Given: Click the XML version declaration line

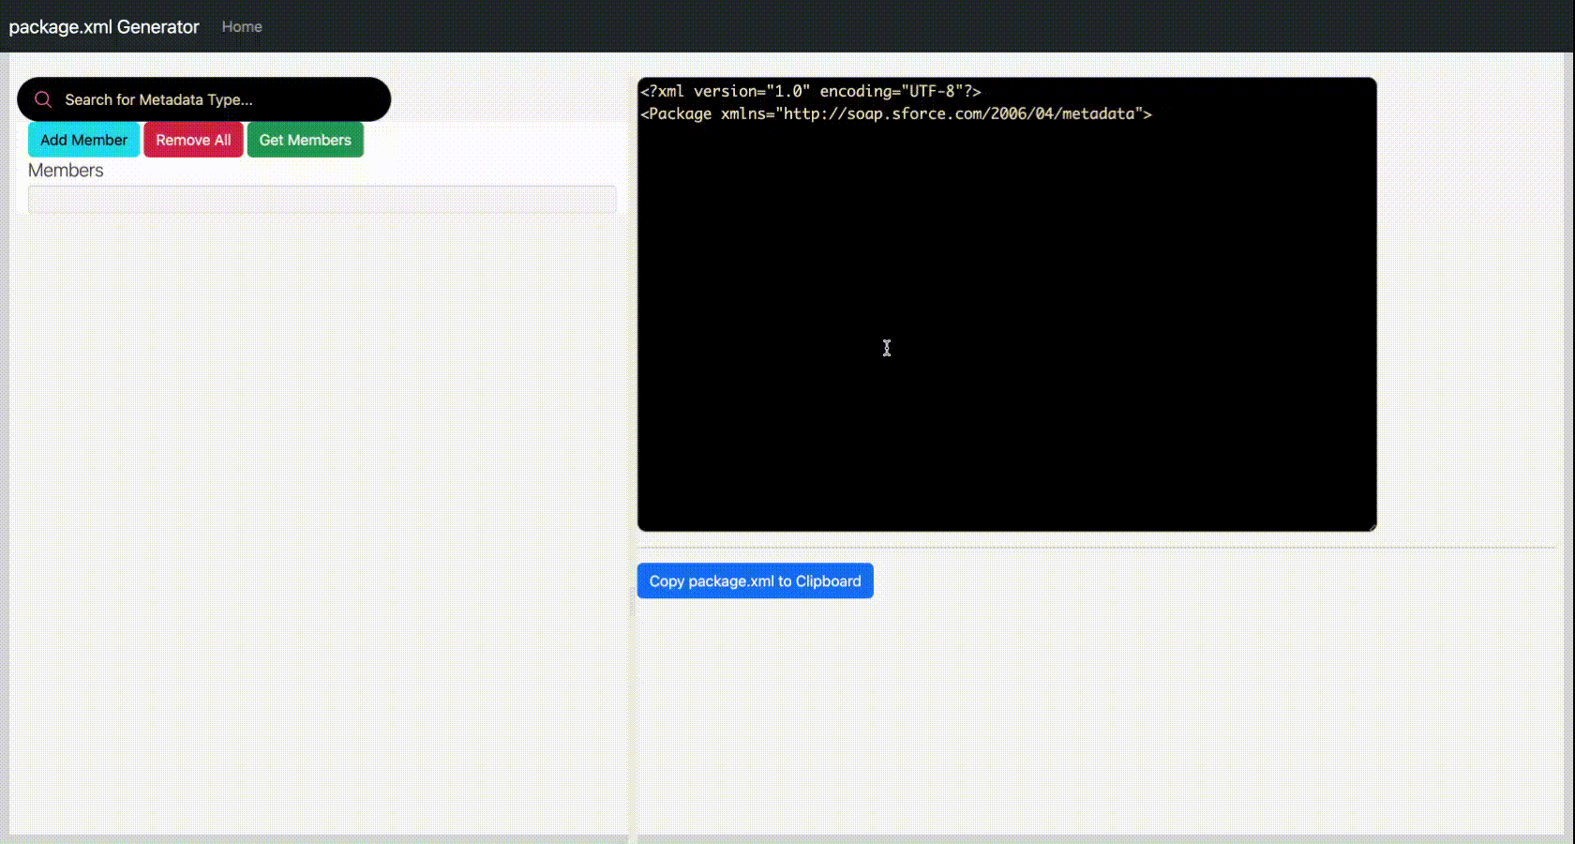Looking at the screenshot, I should [x=810, y=91].
